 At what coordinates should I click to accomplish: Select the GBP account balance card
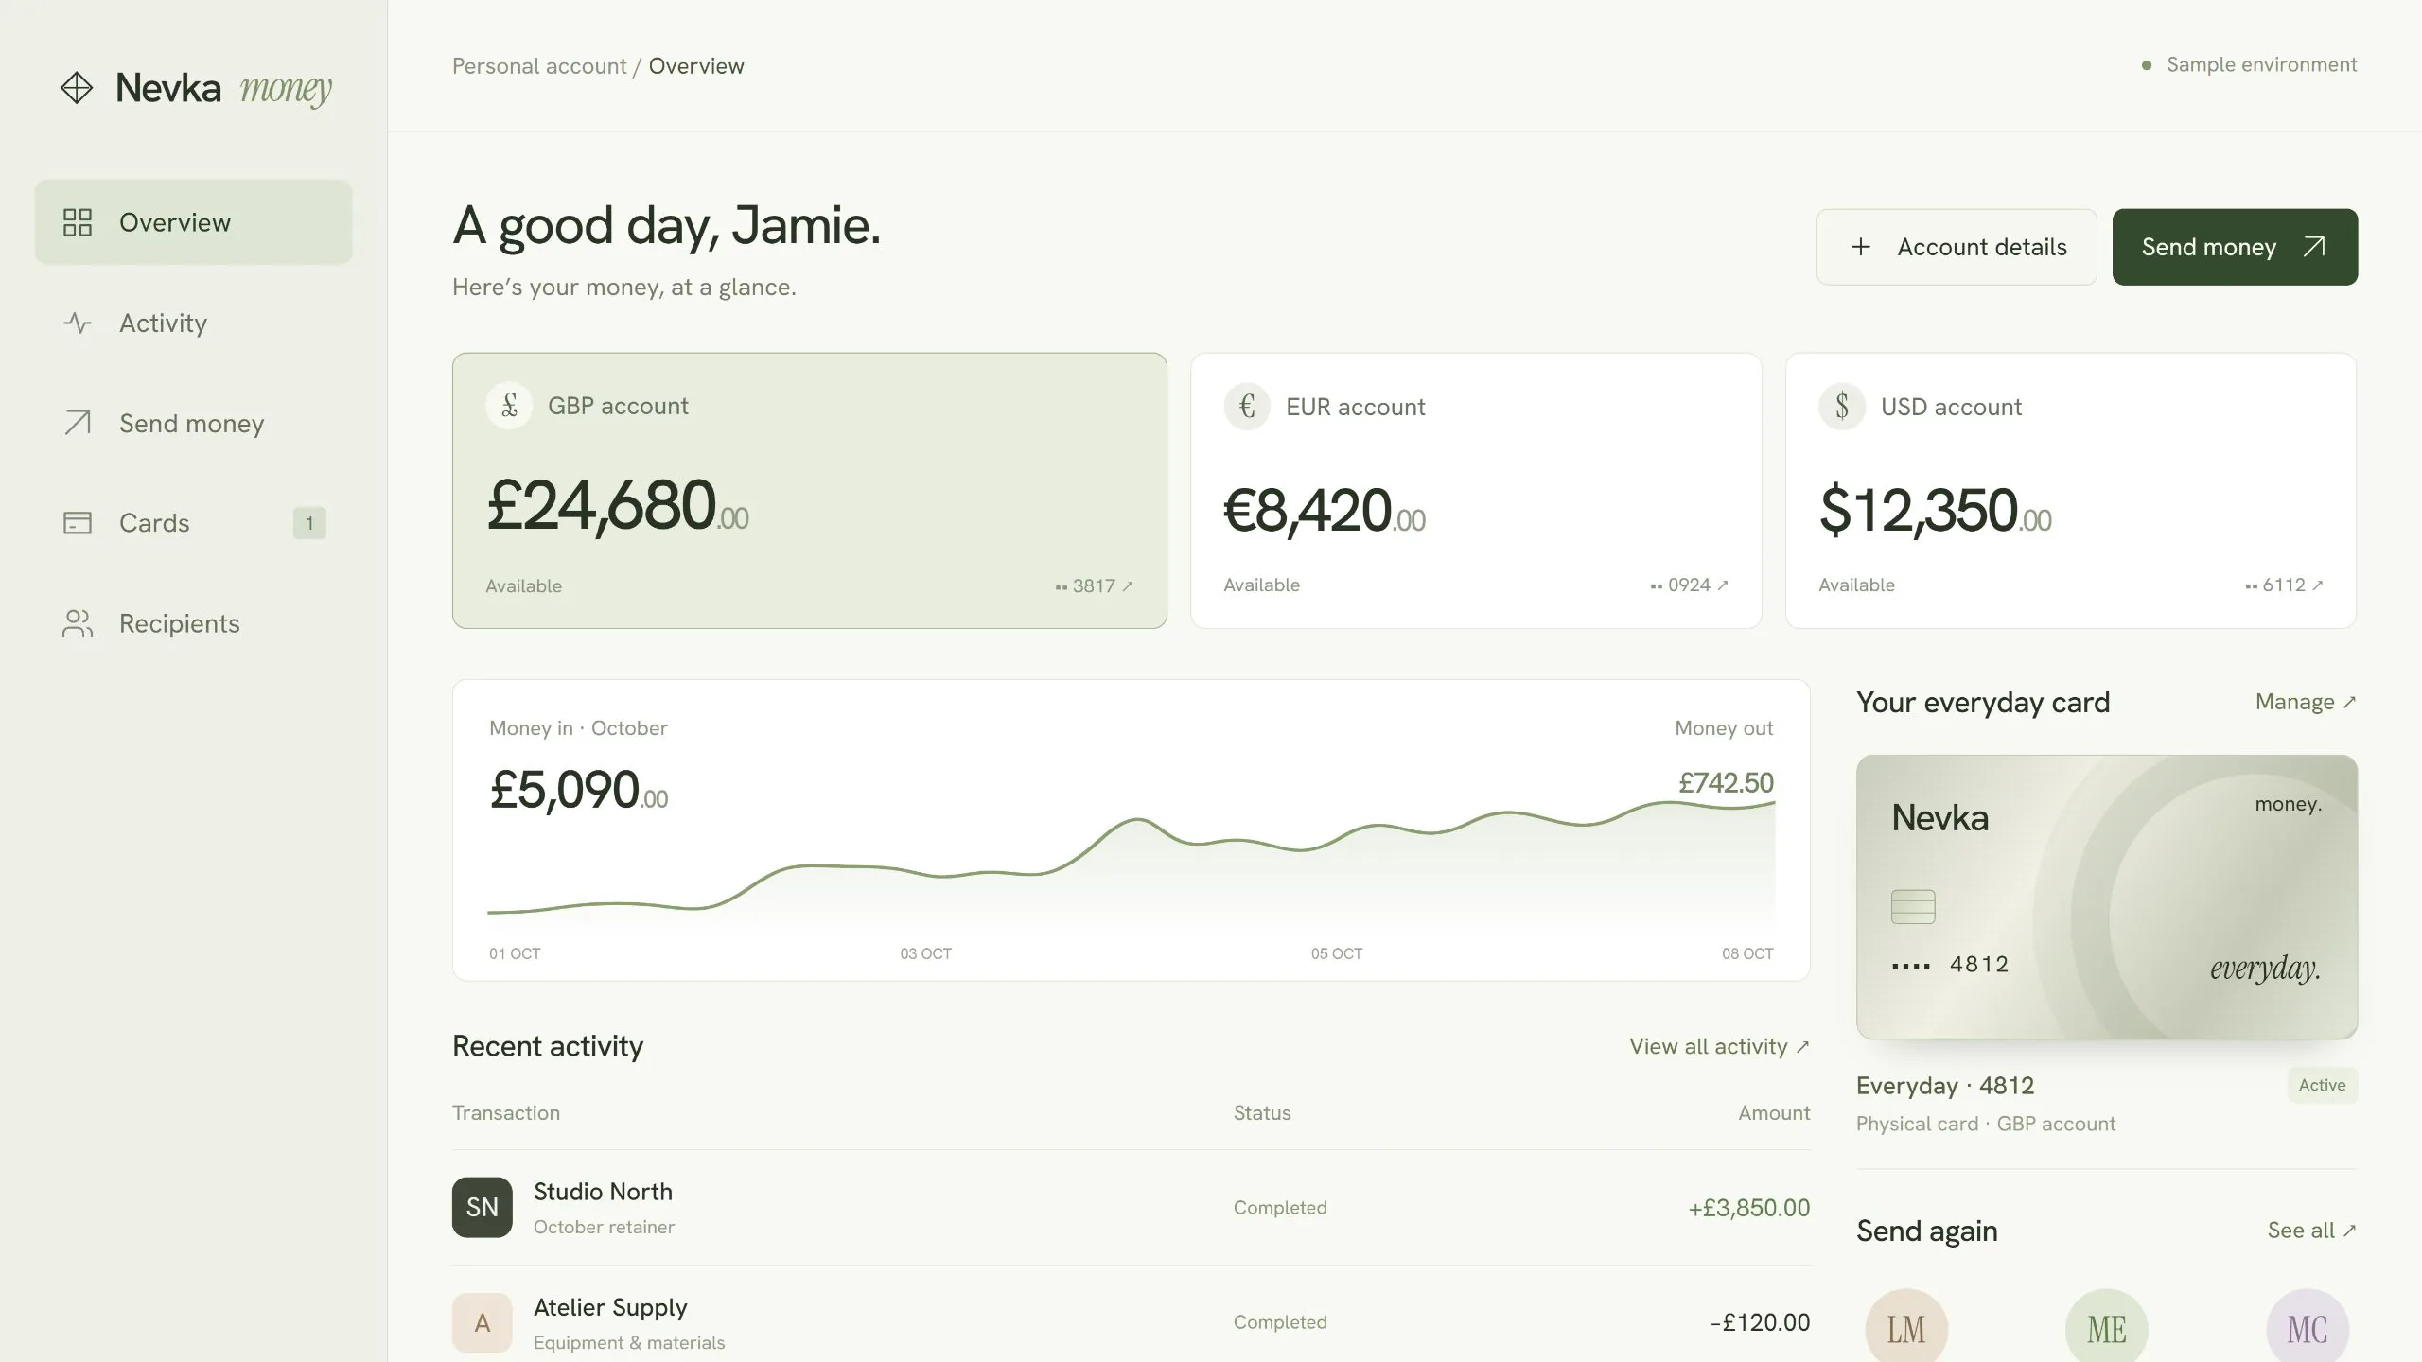pos(810,491)
